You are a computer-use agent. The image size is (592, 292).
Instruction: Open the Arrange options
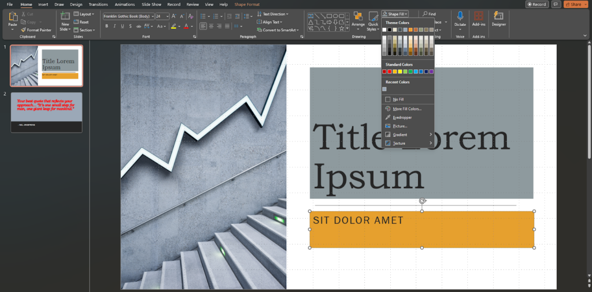point(358,21)
